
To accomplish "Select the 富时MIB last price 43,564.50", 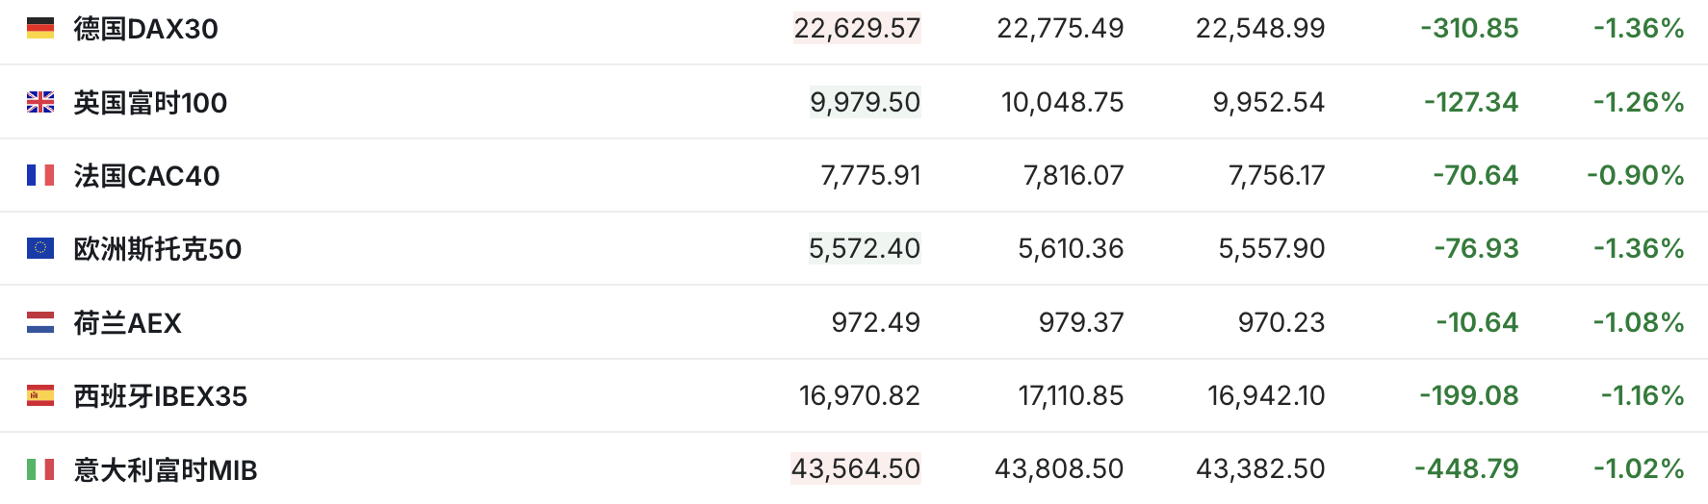I will click(x=856, y=468).
